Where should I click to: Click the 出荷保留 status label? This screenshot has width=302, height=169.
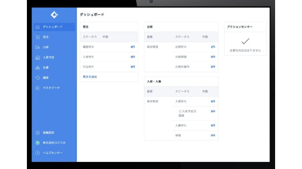pyautogui.click(x=181, y=57)
